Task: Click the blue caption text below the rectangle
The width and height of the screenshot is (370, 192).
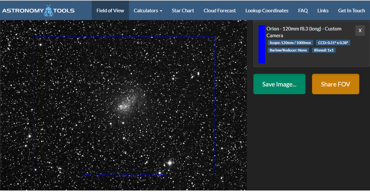Action: point(123,175)
